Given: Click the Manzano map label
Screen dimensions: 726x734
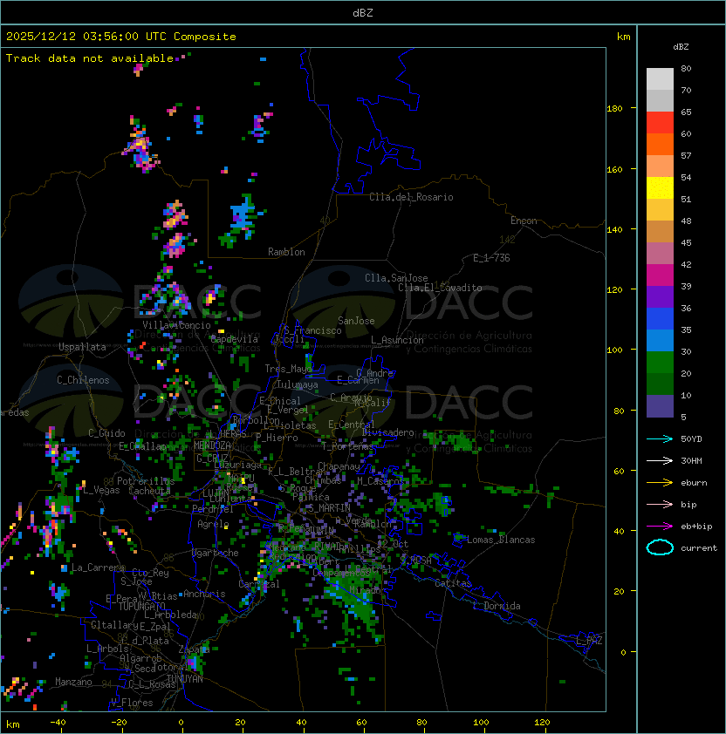Looking at the screenshot, I should [x=73, y=682].
